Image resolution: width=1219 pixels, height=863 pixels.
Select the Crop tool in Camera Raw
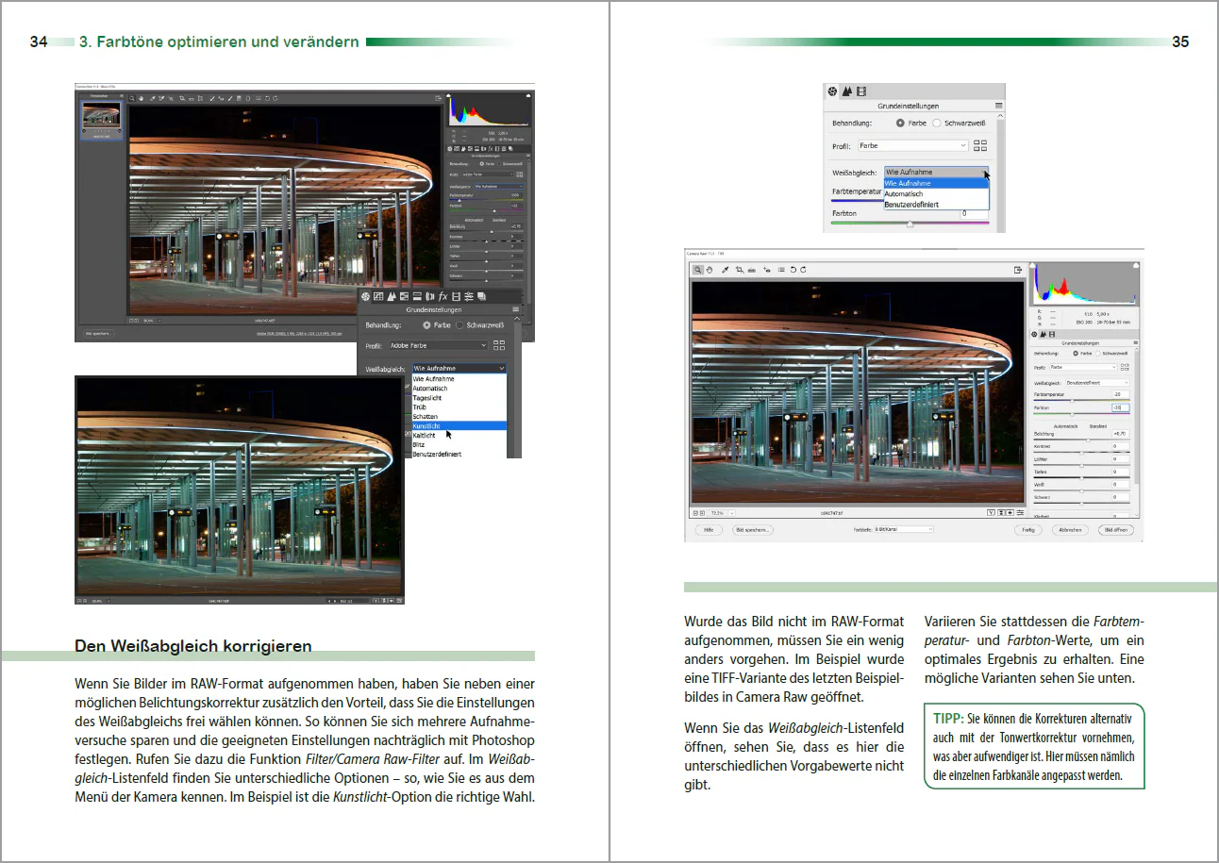point(740,270)
